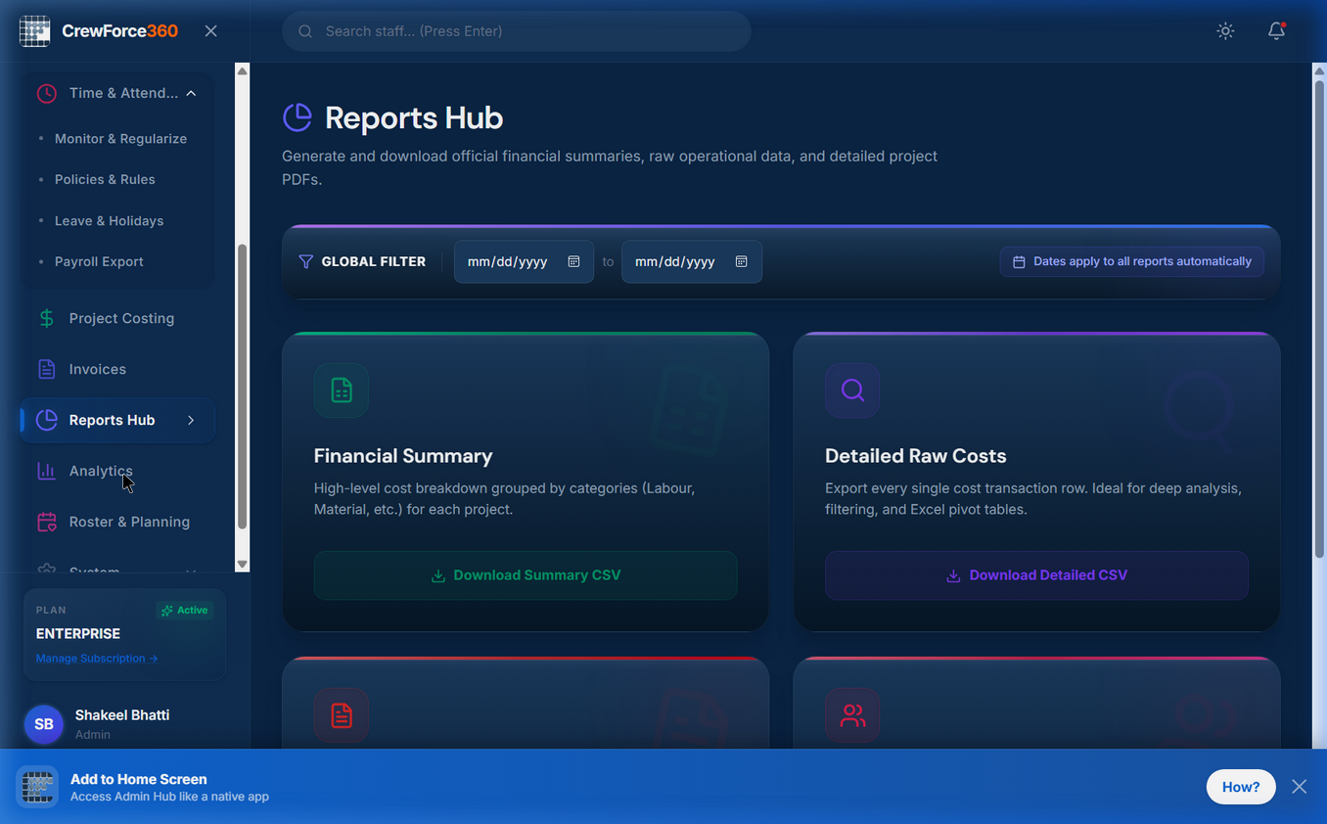Click Download Detailed CSV
The width and height of the screenshot is (1327, 824).
pos(1036,575)
